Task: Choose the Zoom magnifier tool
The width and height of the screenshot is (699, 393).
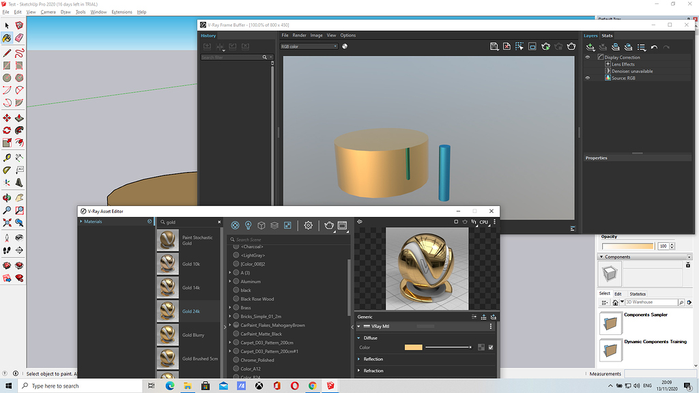Action: (7, 210)
